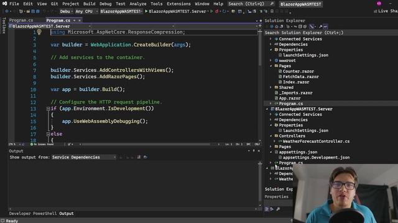This screenshot has width=398, height=223.
Task: Open the startup project BlazorAppWASMTEST dropdown
Action: [x=121, y=11]
